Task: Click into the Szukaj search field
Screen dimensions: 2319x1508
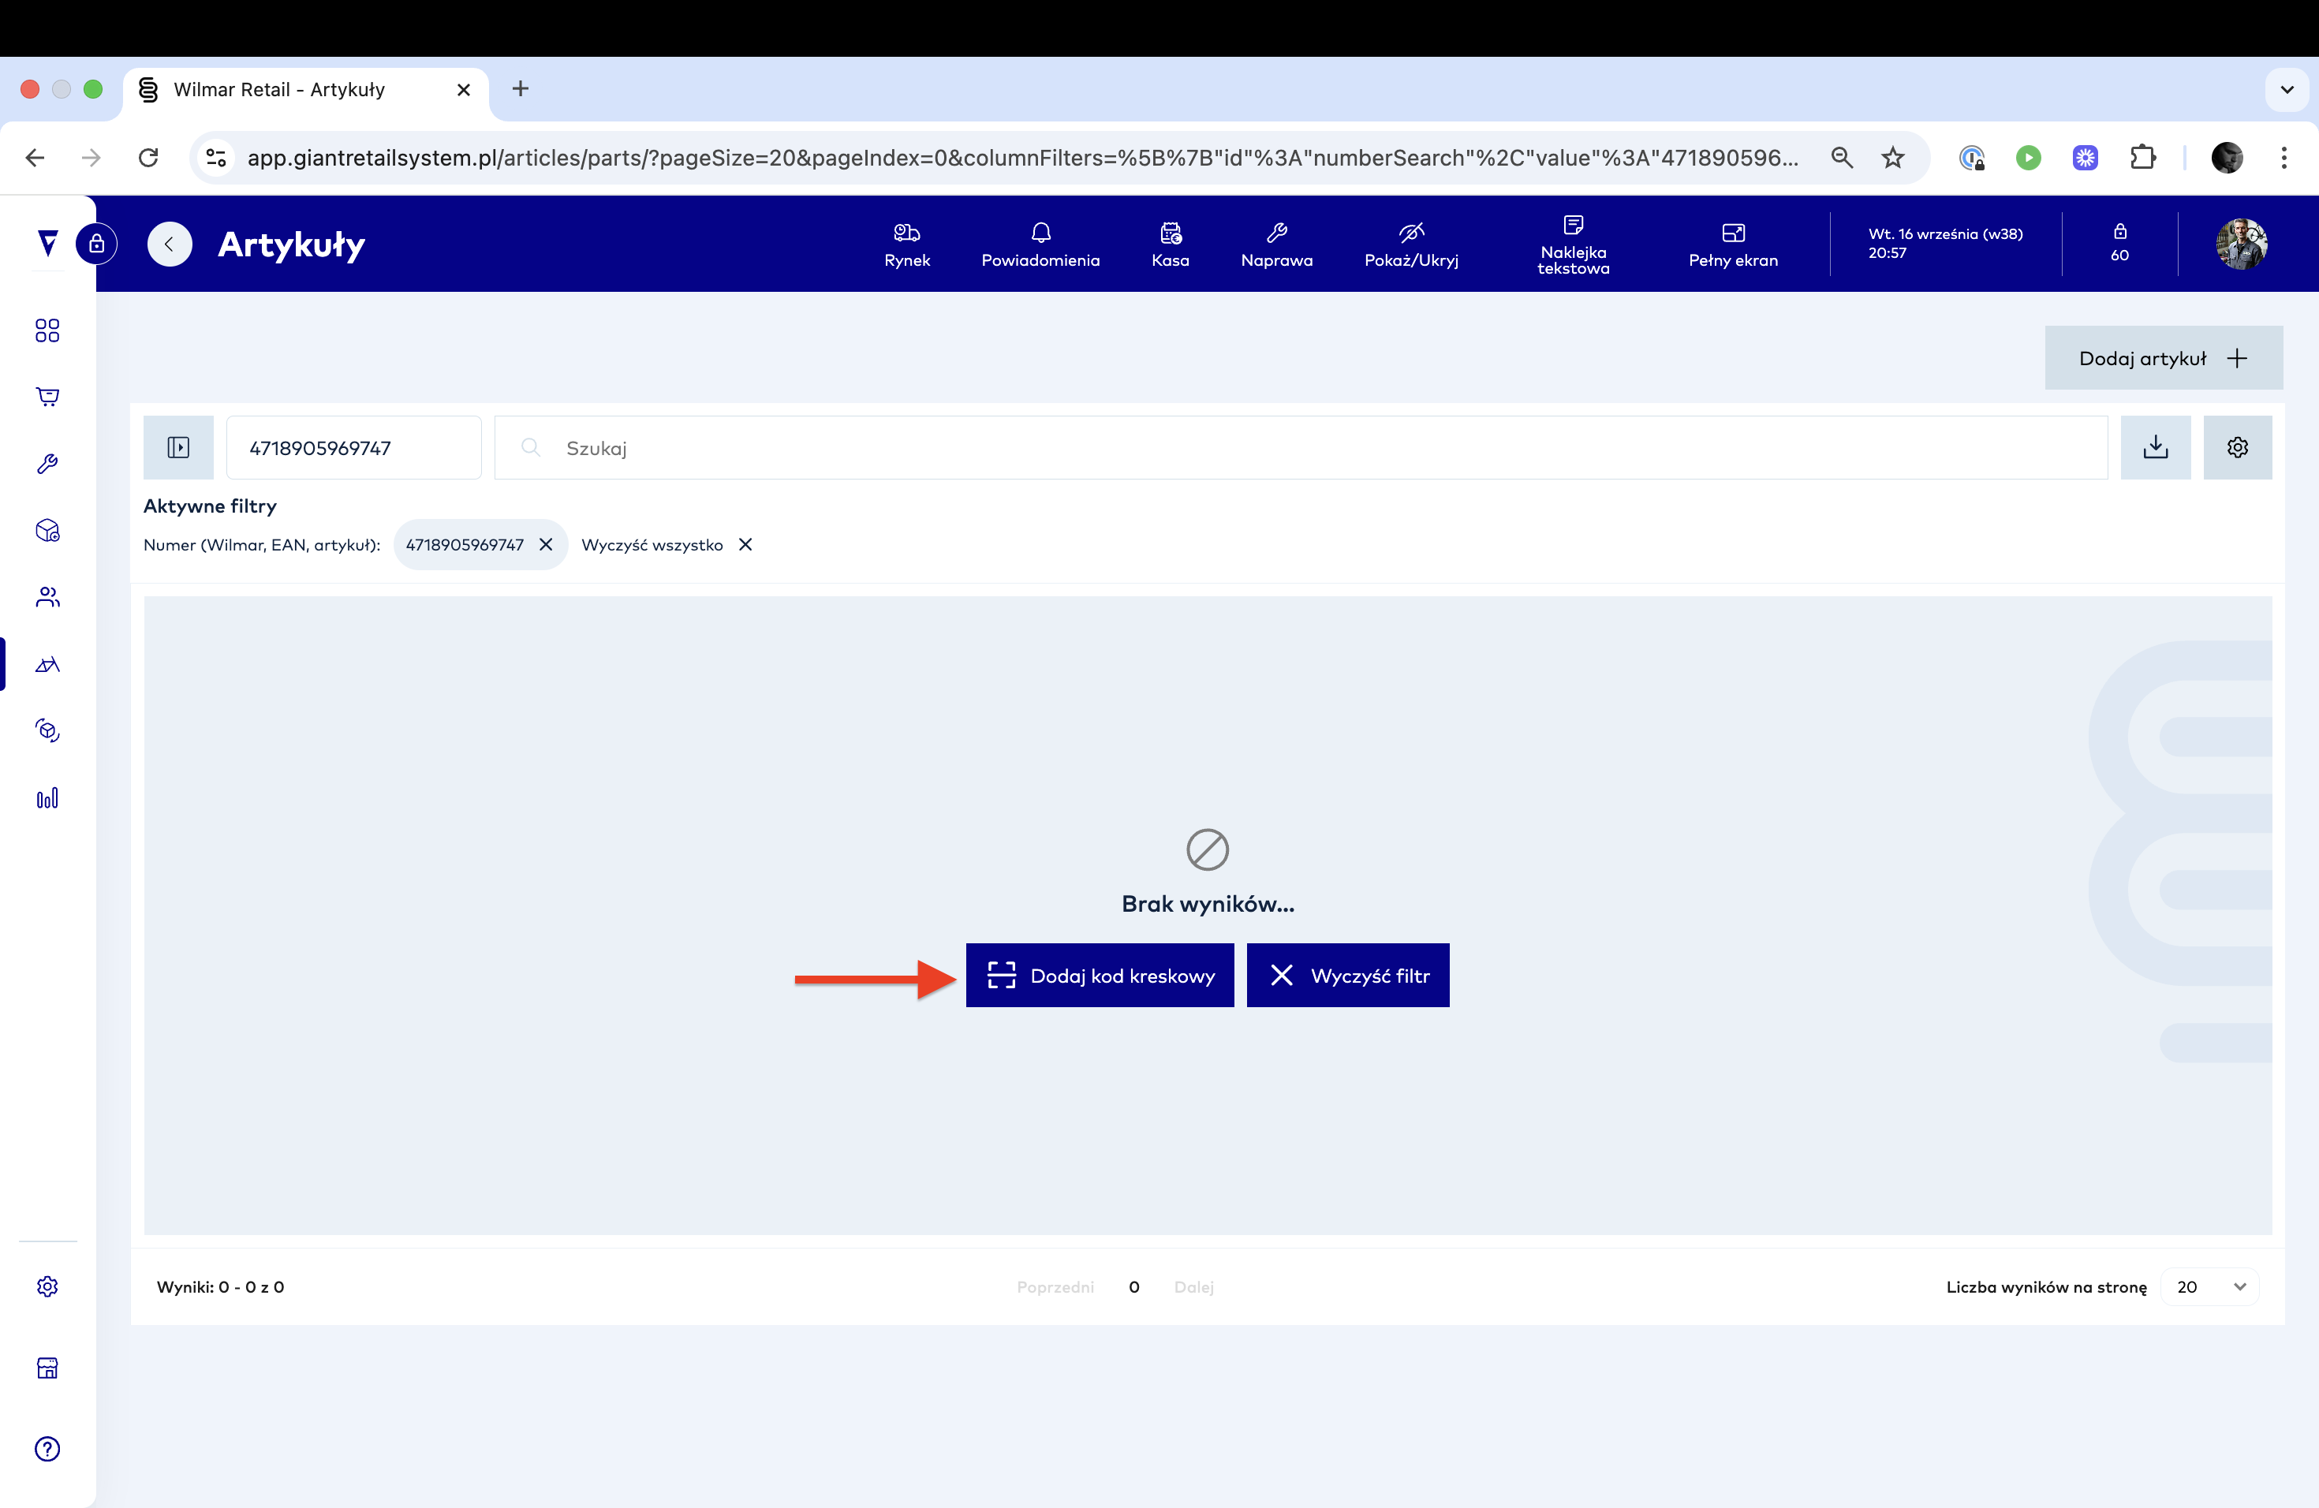Action: (x=1301, y=447)
